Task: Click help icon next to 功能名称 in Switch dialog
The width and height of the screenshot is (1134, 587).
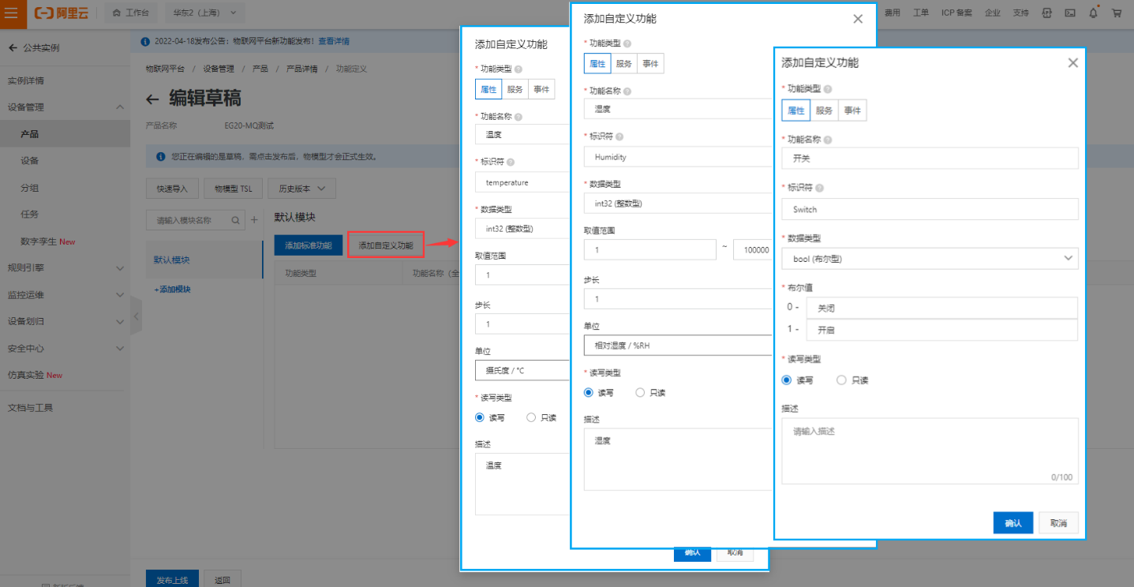Action: point(828,140)
